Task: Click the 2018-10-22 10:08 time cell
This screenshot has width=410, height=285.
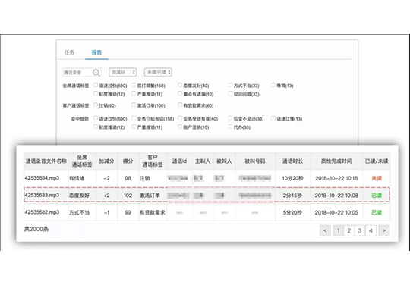Action: coord(336,196)
